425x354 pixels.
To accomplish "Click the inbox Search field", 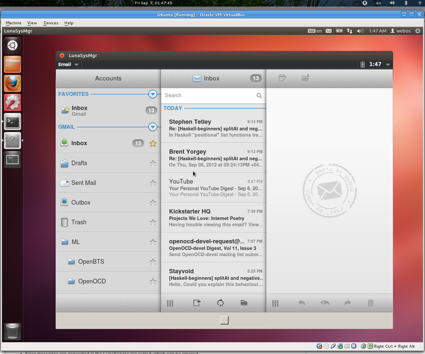I will (209, 96).
